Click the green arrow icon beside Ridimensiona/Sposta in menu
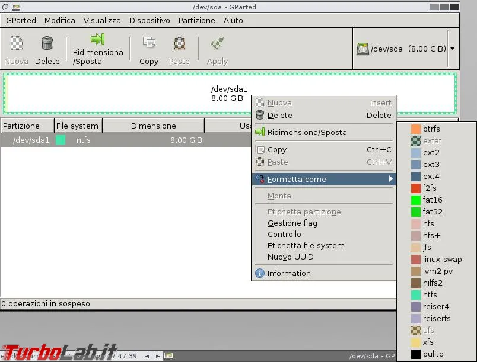 260,132
